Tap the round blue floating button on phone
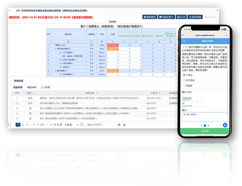The image size is (242, 186). pyautogui.click(x=225, y=125)
